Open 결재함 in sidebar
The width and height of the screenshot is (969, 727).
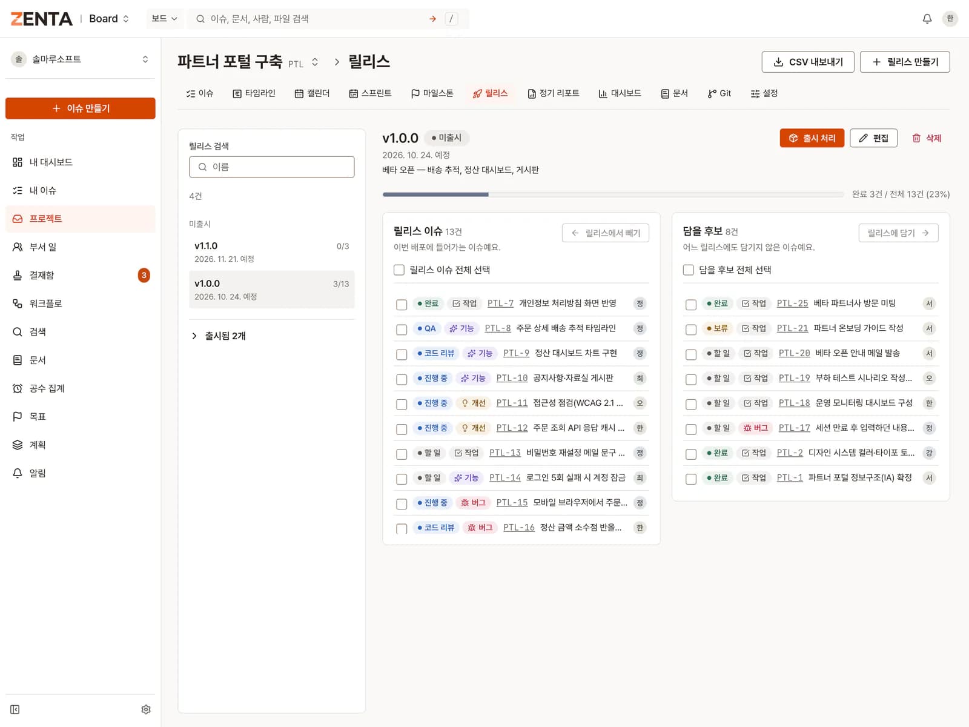point(80,275)
